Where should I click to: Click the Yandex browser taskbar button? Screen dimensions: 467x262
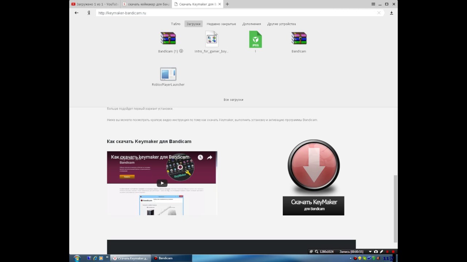pos(130,258)
